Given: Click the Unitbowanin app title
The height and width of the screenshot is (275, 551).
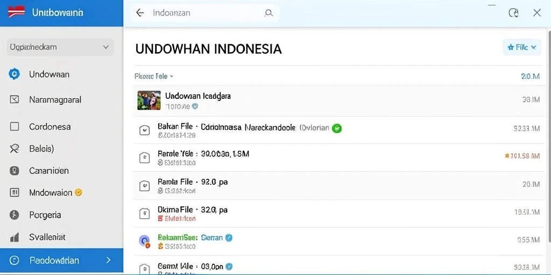Looking at the screenshot, I should coord(58,13).
